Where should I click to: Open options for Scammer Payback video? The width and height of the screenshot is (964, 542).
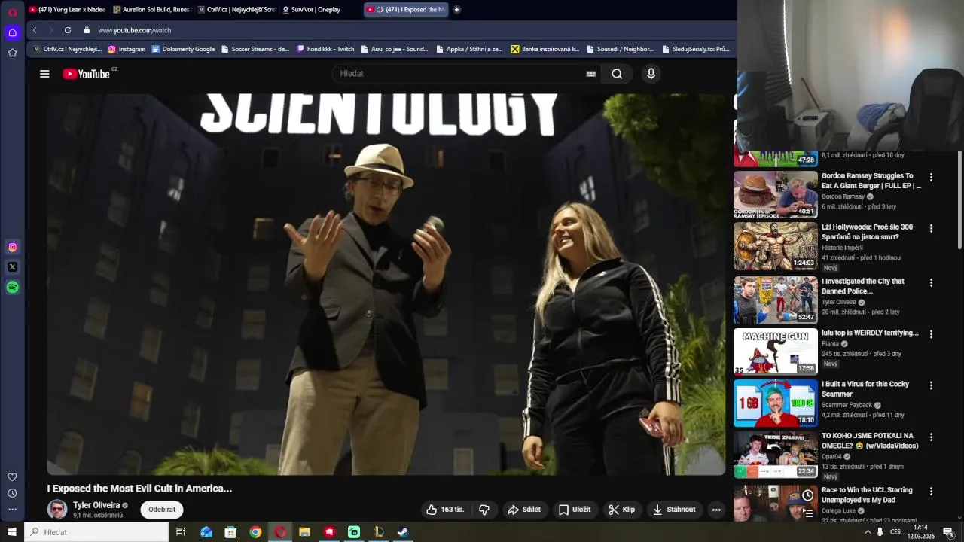click(x=931, y=385)
